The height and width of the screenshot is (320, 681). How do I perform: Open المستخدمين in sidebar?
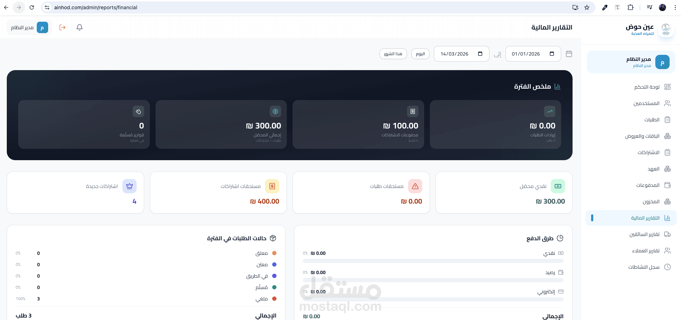(631, 103)
